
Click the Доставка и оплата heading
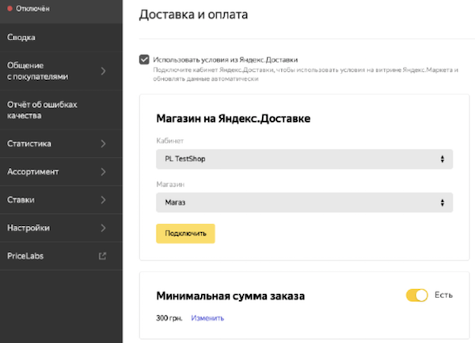click(x=194, y=14)
